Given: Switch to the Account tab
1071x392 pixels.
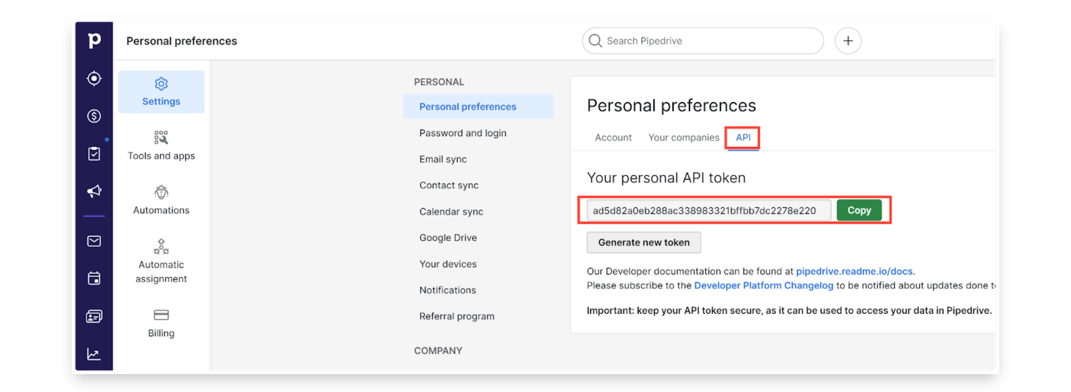Looking at the screenshot, I should pyautogui.click(x=613, y=138).
